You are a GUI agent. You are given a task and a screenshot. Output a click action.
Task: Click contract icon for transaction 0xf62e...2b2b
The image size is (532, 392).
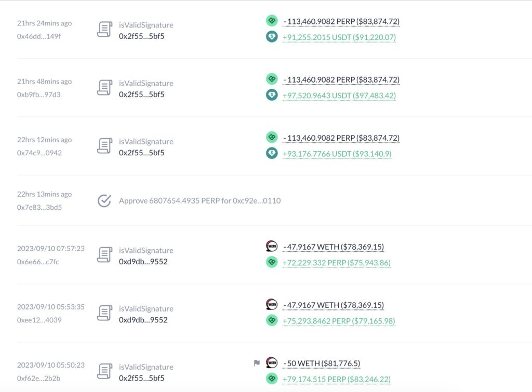(104, 371)
